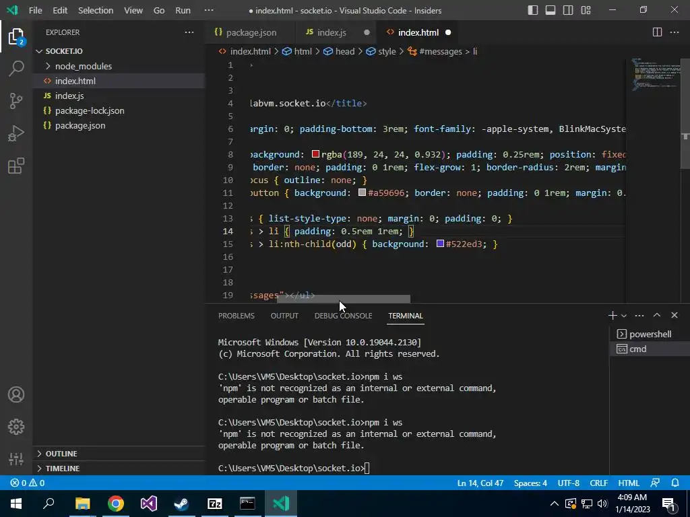Screen dimensions: 690x517
Task: Open the #a59696 color swatch
Action: pyautogui.click(x=362, y=192)
